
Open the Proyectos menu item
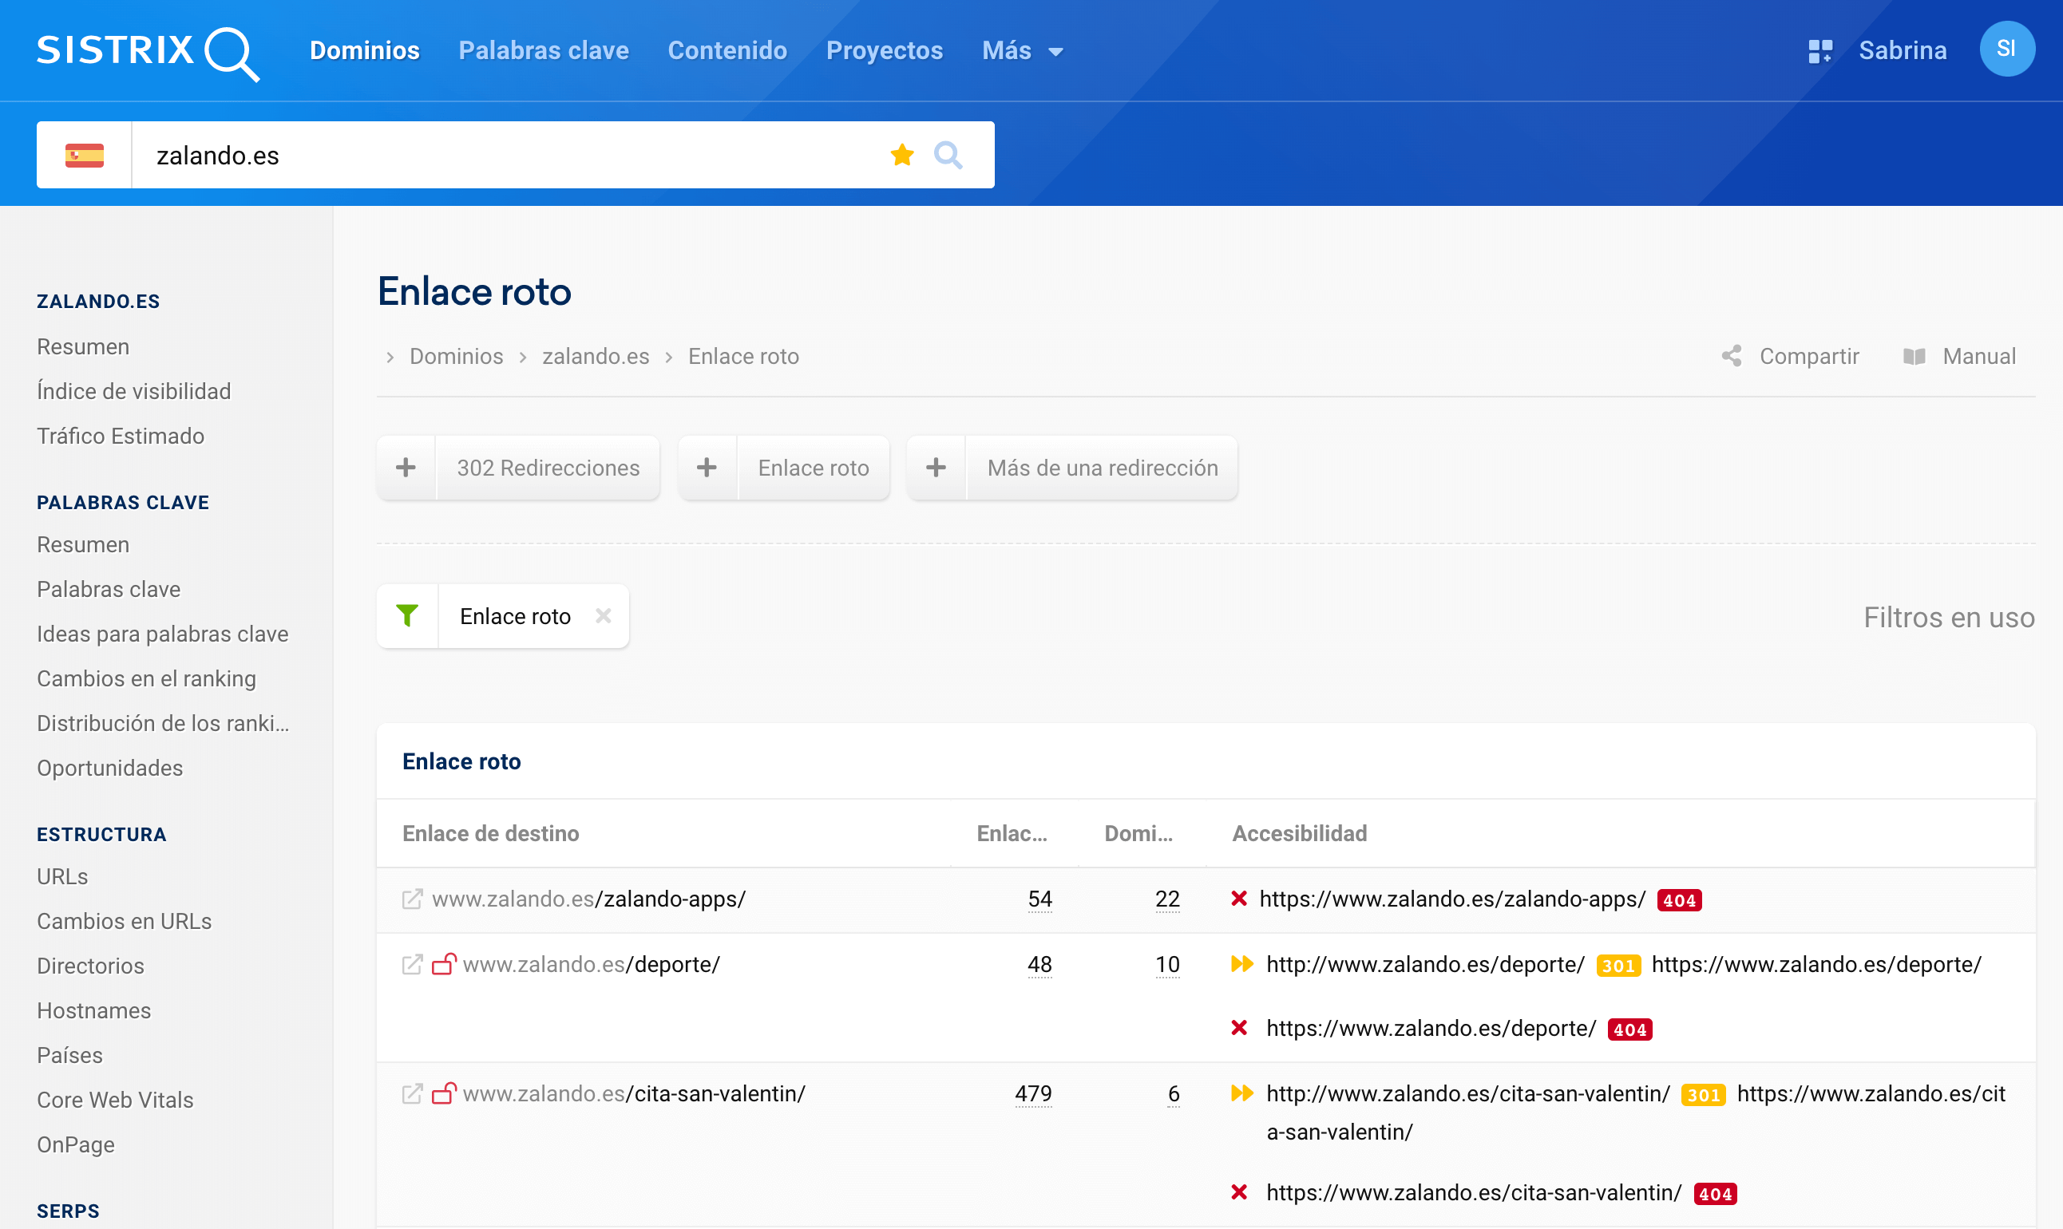click(x=884, y=50)
